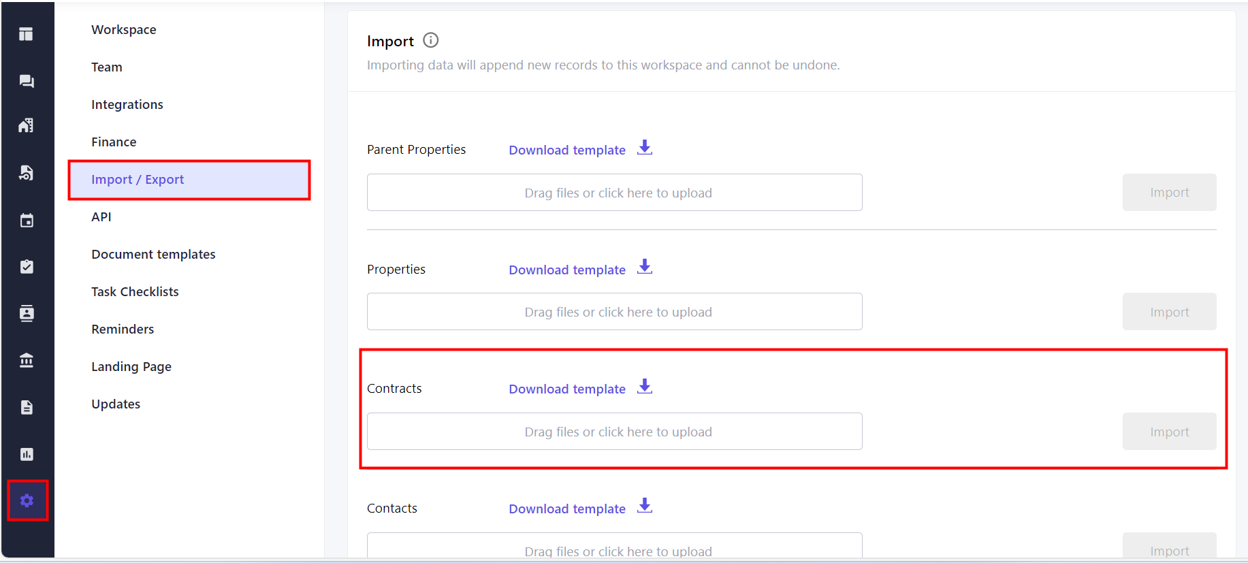Select the Tasks clipboard icon
The height and width of the screenshot is (563, 1248).
coord(27,266)
